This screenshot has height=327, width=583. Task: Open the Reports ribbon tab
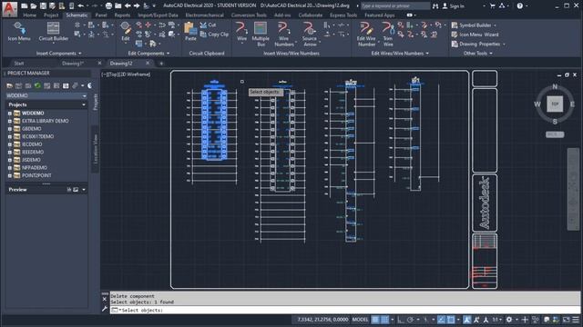[122, 15]
